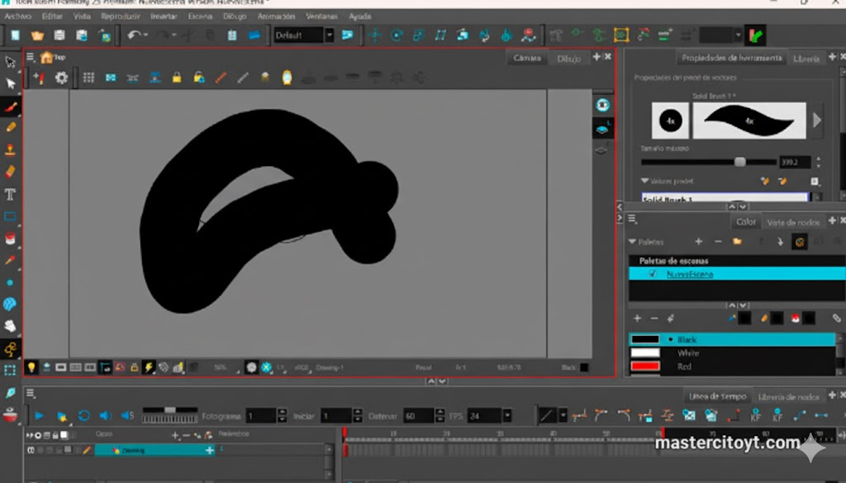Open the Animación menu
The width and height of the screenshot is (846, 483).
pos(275,16)
